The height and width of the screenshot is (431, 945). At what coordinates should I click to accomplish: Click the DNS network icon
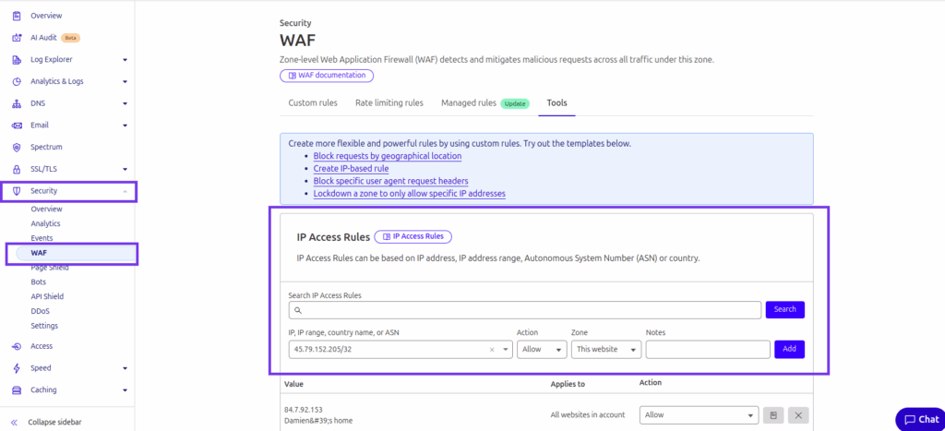point(17,103)
